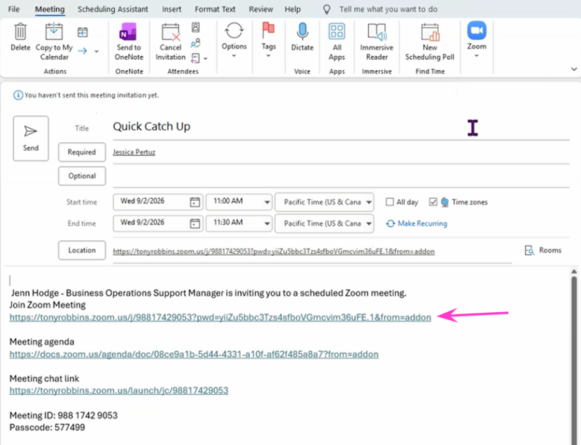Viewport: 581px width, 445px height.
Task: Open the Meeting agenda docs link
Action: (194, 354)
